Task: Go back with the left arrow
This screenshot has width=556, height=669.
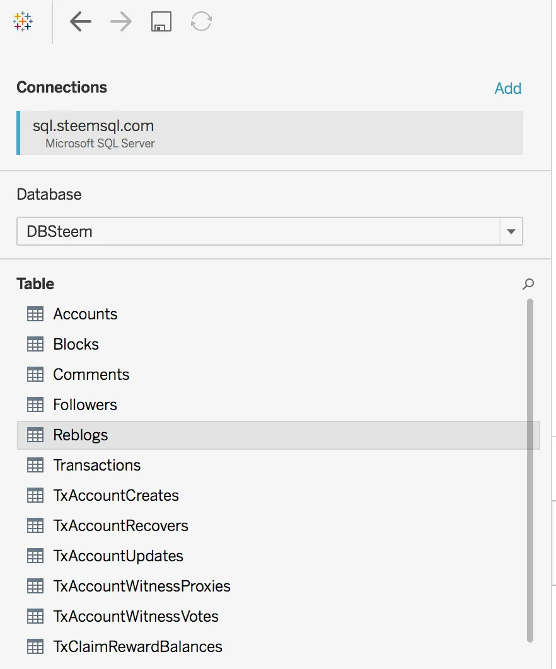Action: tap(80, 21)
